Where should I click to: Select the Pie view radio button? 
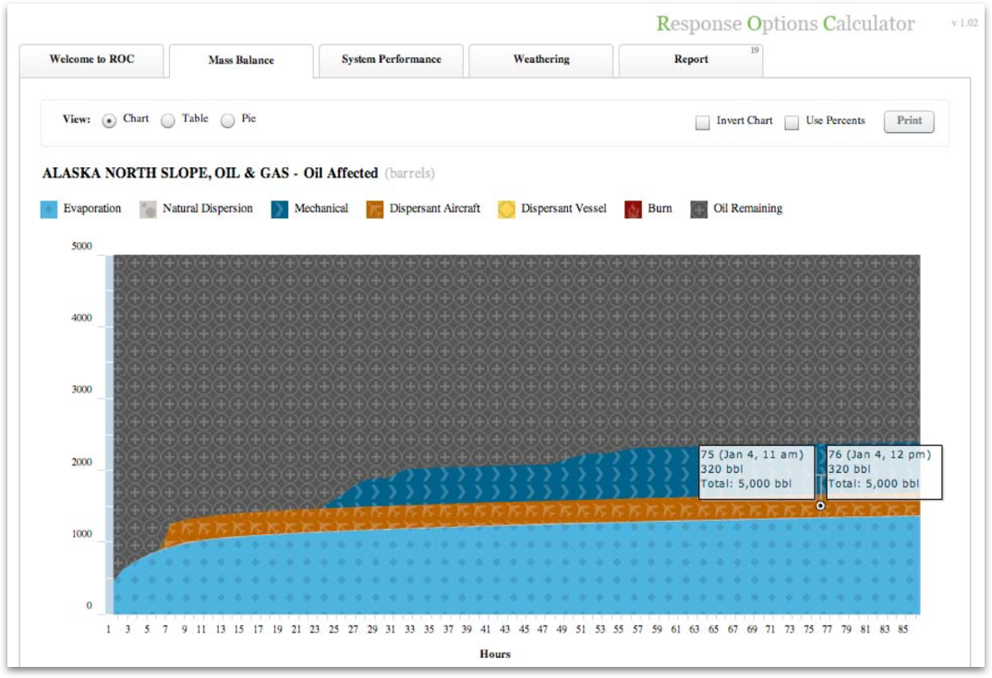coord(228,120)
